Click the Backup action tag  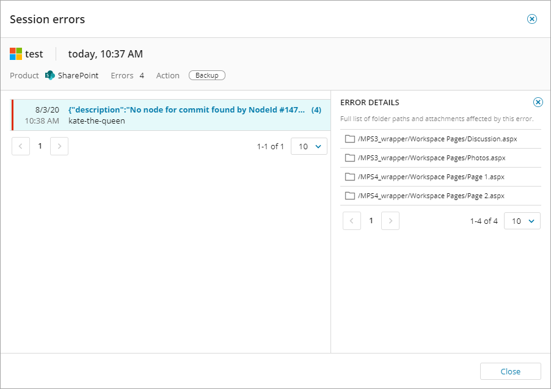coord(207,75)
